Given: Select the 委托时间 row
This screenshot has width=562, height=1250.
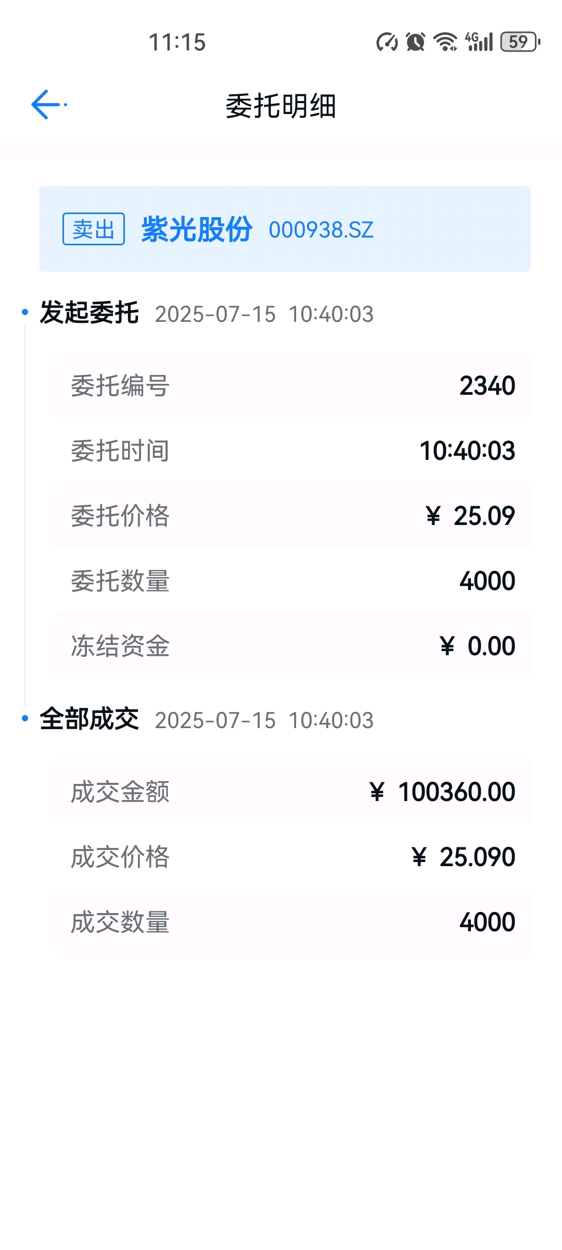Looking at the screenshot, I should (x=292, y=451).
